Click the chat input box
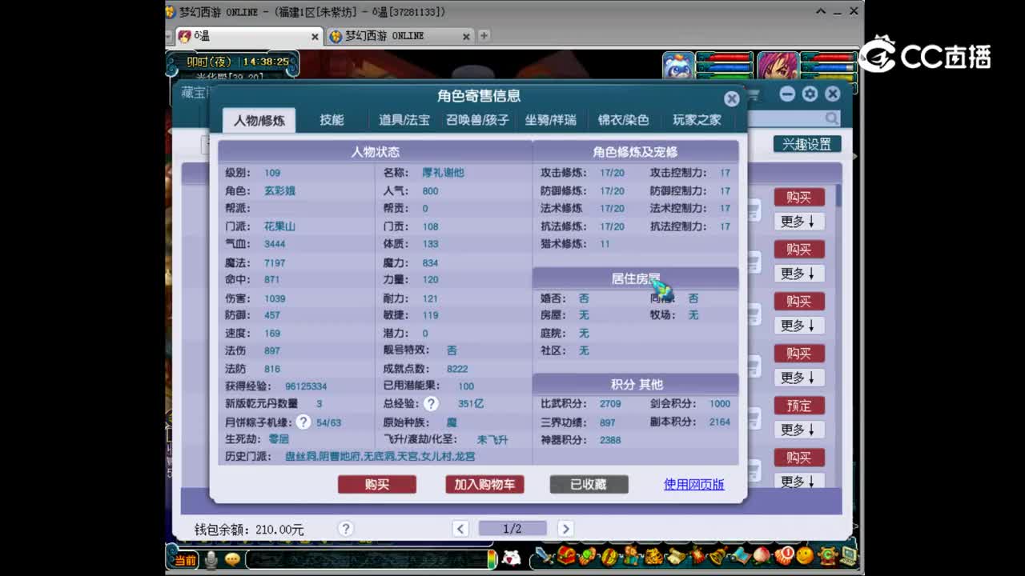1025x576 pixels. point(366,559)
